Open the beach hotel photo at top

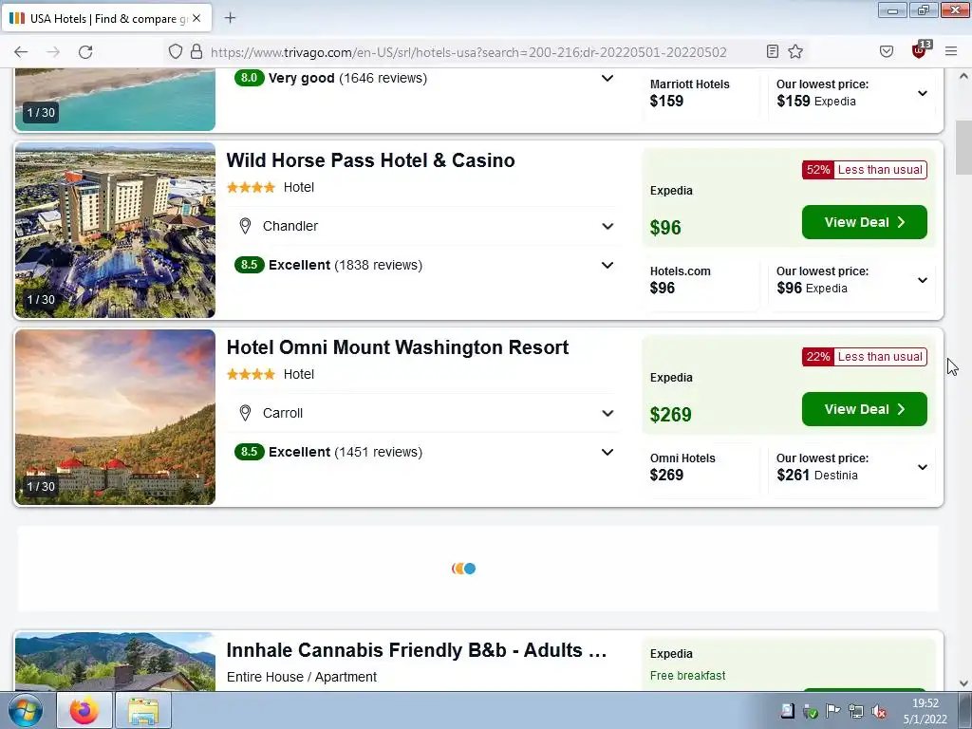pyautogui.click(x=115, y=99)
